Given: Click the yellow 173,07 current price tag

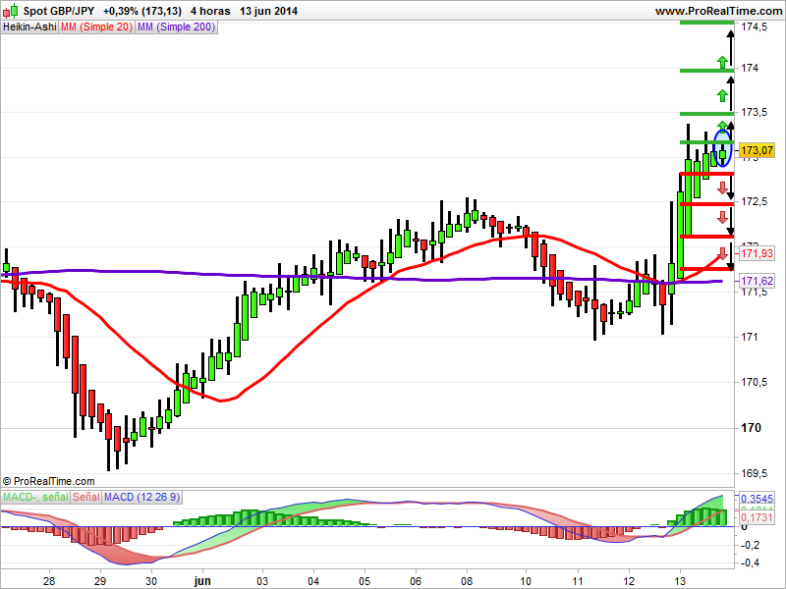Looking at the screenshot, I should click(757, 150).
